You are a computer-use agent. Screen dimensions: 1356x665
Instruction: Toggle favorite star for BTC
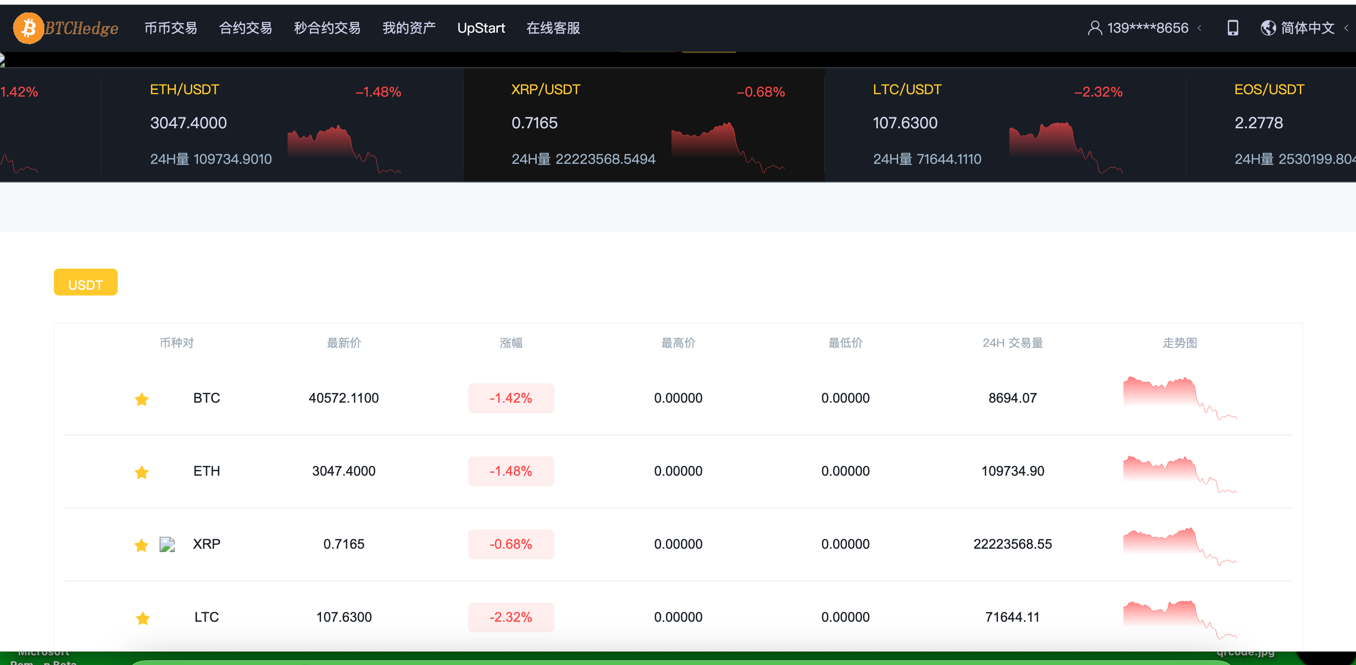tap(142, 399)
